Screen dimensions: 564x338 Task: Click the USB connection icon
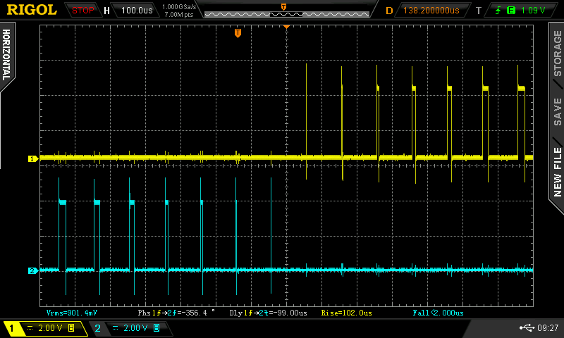[527, 327]
